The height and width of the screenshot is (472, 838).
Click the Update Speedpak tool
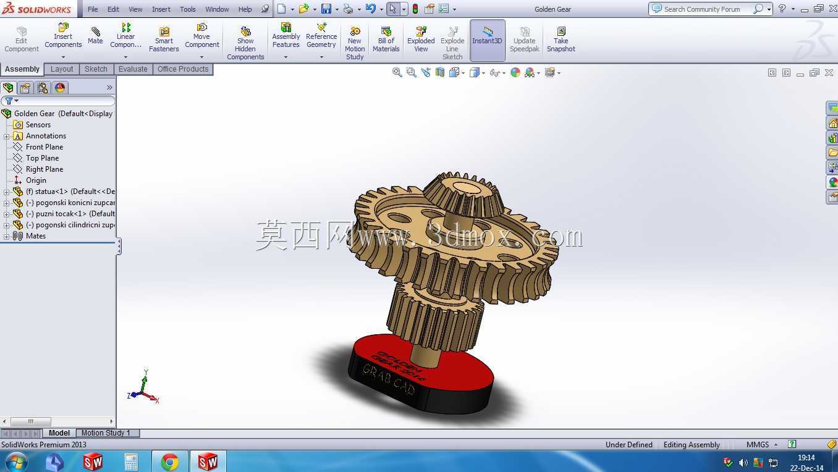click(525, 40)
